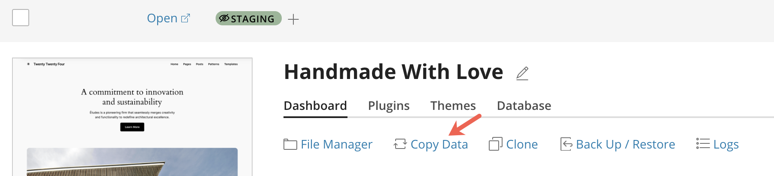Start Clone of the website

tap(522, 144)
